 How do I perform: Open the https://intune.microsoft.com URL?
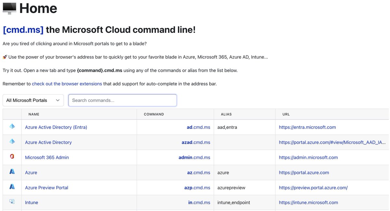[308, 203]
